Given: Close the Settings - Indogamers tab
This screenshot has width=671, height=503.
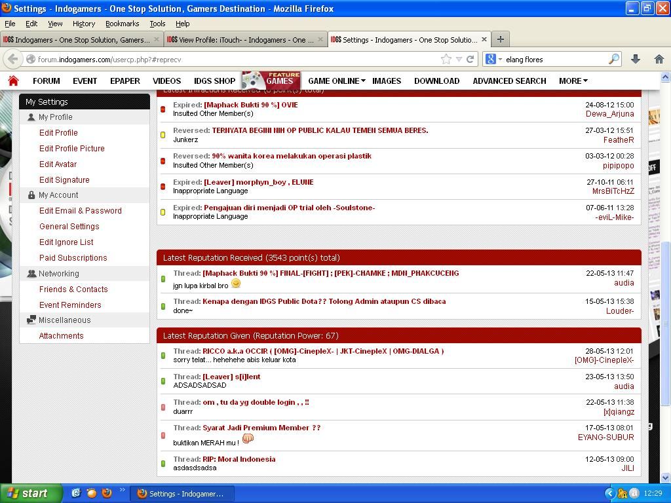Looking at the screenshot, I should (x=484, y=39).
